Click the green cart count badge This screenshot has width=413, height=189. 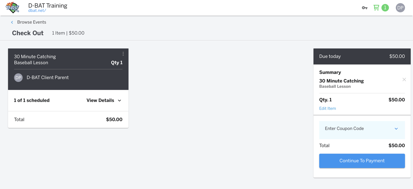click(385, 8)
